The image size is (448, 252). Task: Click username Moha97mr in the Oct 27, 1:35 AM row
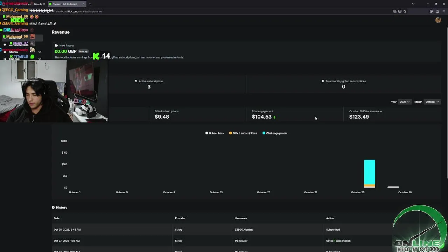241,241
